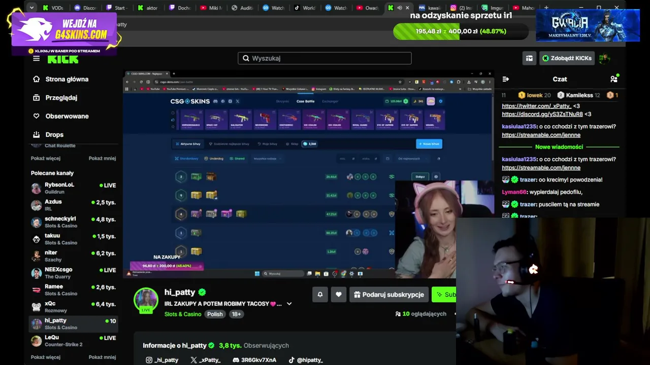Open xQc Rozmowy channel
650x365 pixels.
(74, 307)
